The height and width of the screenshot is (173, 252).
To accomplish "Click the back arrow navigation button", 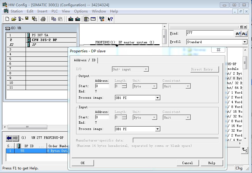I will [x=9, y=138].
